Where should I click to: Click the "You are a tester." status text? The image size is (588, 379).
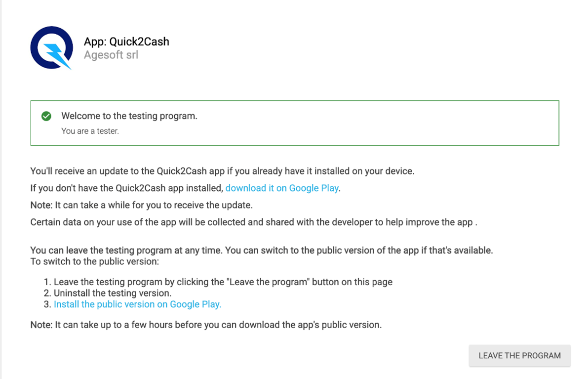pyautogui.click(x=90, y=131)
